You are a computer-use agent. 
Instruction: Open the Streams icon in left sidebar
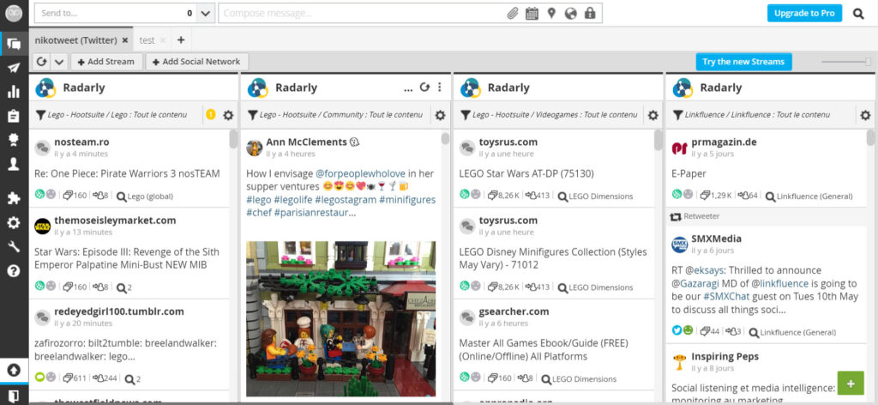[x=14, y=44]
